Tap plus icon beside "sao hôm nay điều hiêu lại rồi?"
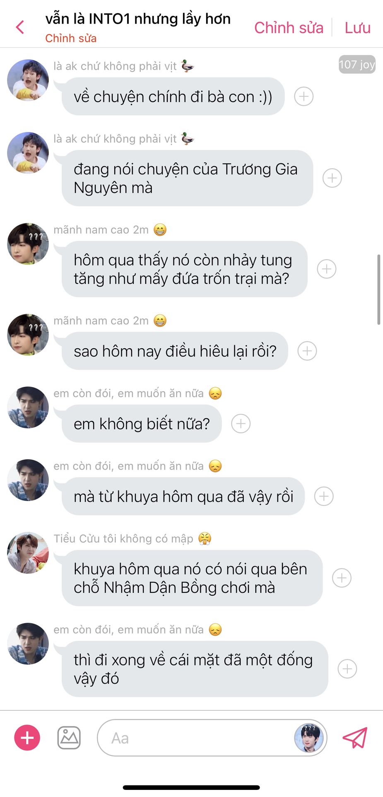 tap(307, 351)
